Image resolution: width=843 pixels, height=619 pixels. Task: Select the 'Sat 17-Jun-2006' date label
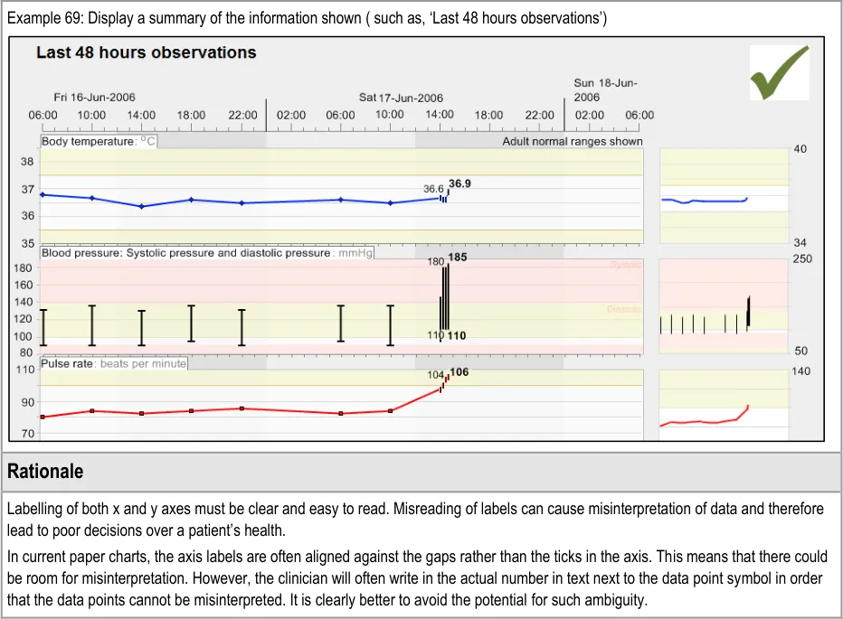401,98
